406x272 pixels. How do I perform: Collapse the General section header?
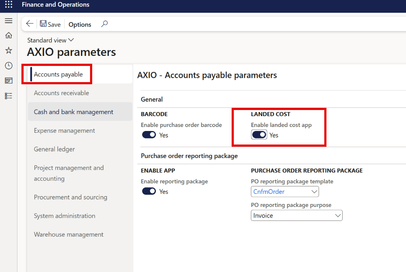[152, 100]
